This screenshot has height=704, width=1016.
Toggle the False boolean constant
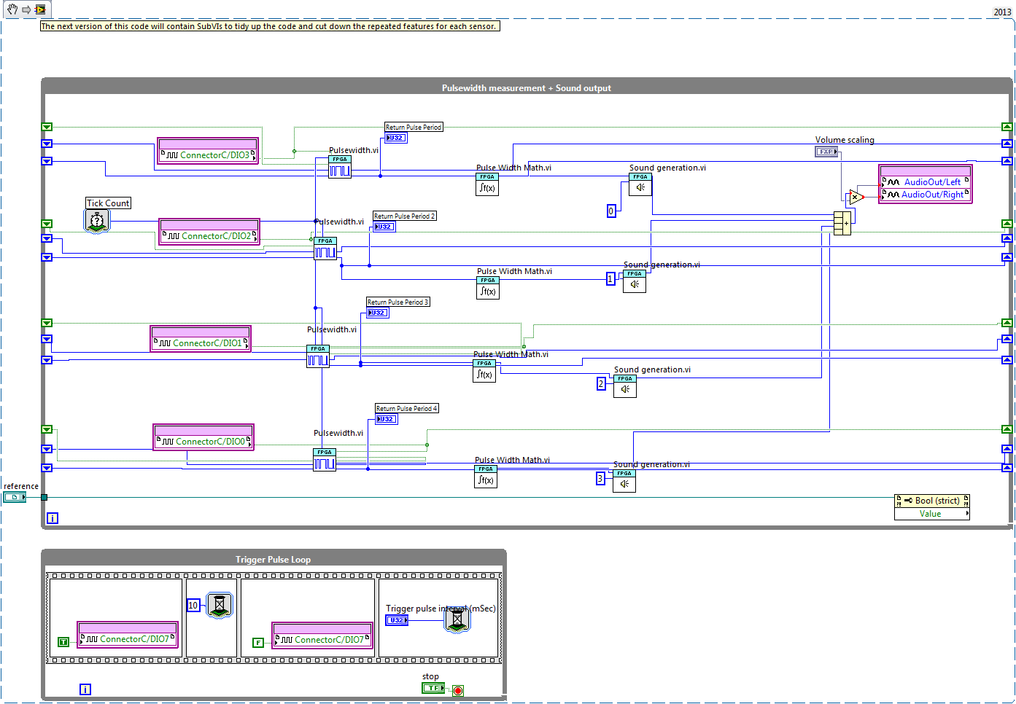tap(258, 643)
